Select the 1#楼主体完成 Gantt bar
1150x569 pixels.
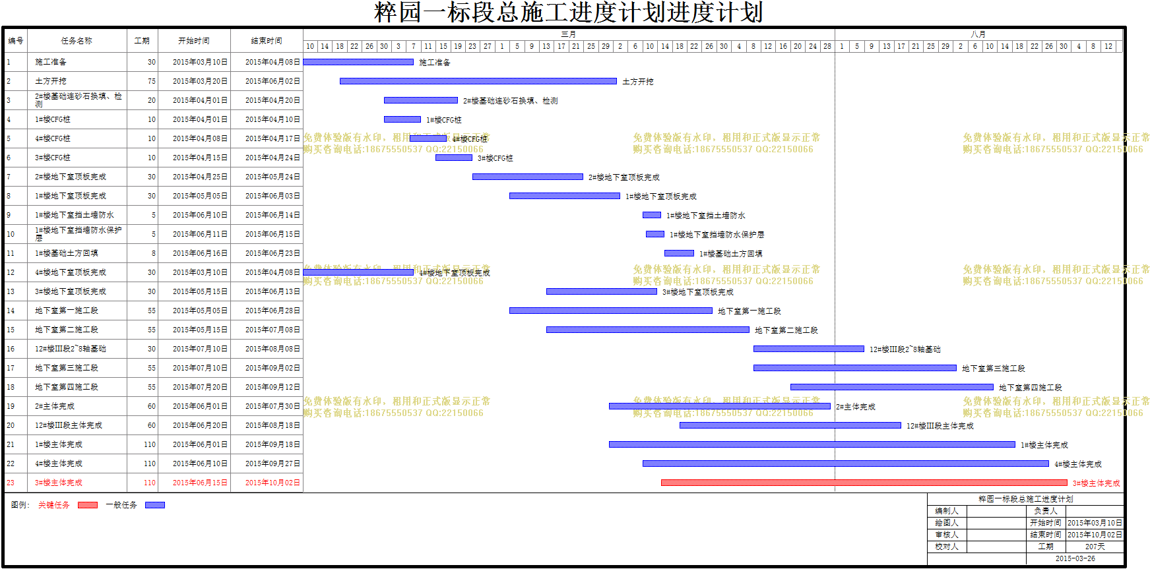pyautogui.click(x=812, y=444)
